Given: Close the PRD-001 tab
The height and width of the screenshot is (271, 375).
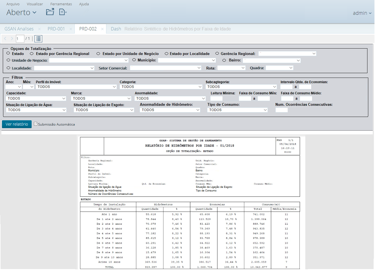Looking at the screenshot, I should coord(71,29).
